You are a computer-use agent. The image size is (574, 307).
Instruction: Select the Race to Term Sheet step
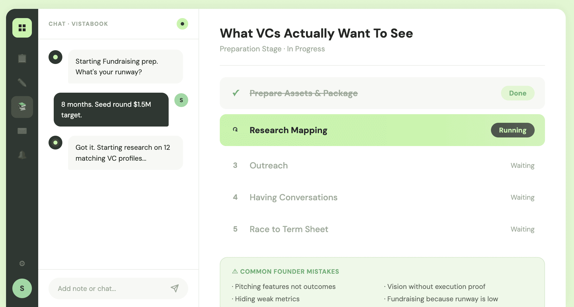[382, 229]
